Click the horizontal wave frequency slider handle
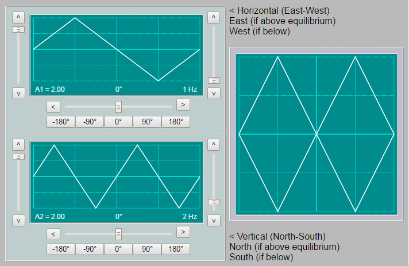The height and width of the screenshot is (266, 409). point(214,80)
